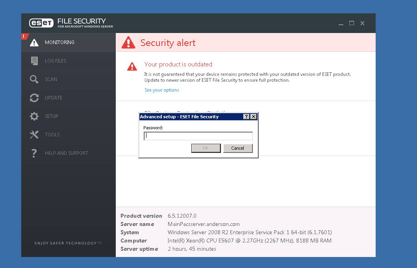
Task: Click the Help and Support question mark icon
Action: click(34, 153)
